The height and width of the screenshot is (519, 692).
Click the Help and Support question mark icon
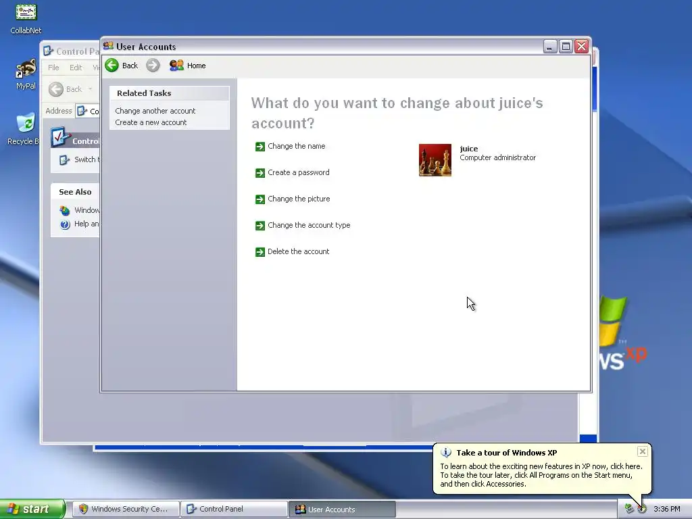(x=65, y=224)
